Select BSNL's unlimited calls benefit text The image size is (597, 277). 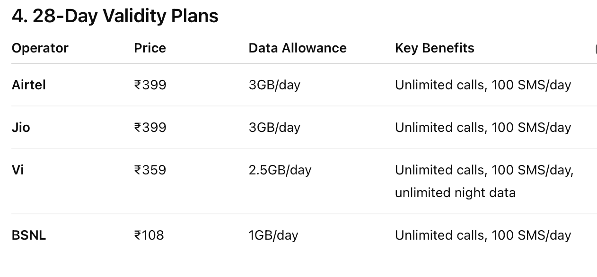pyautogui.click(x=483, y=235)
